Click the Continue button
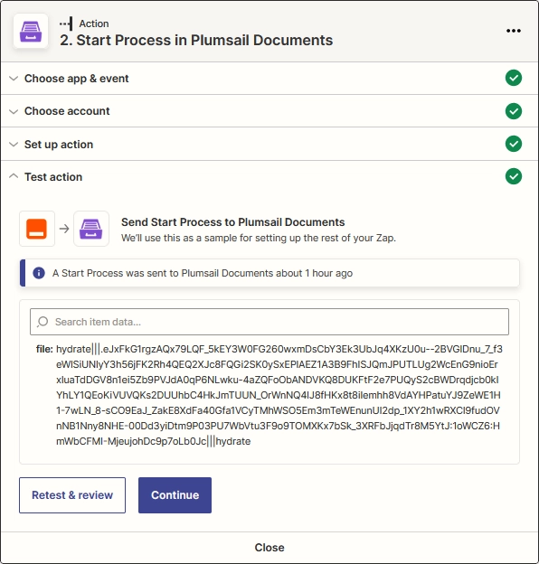 click(175, 495)
